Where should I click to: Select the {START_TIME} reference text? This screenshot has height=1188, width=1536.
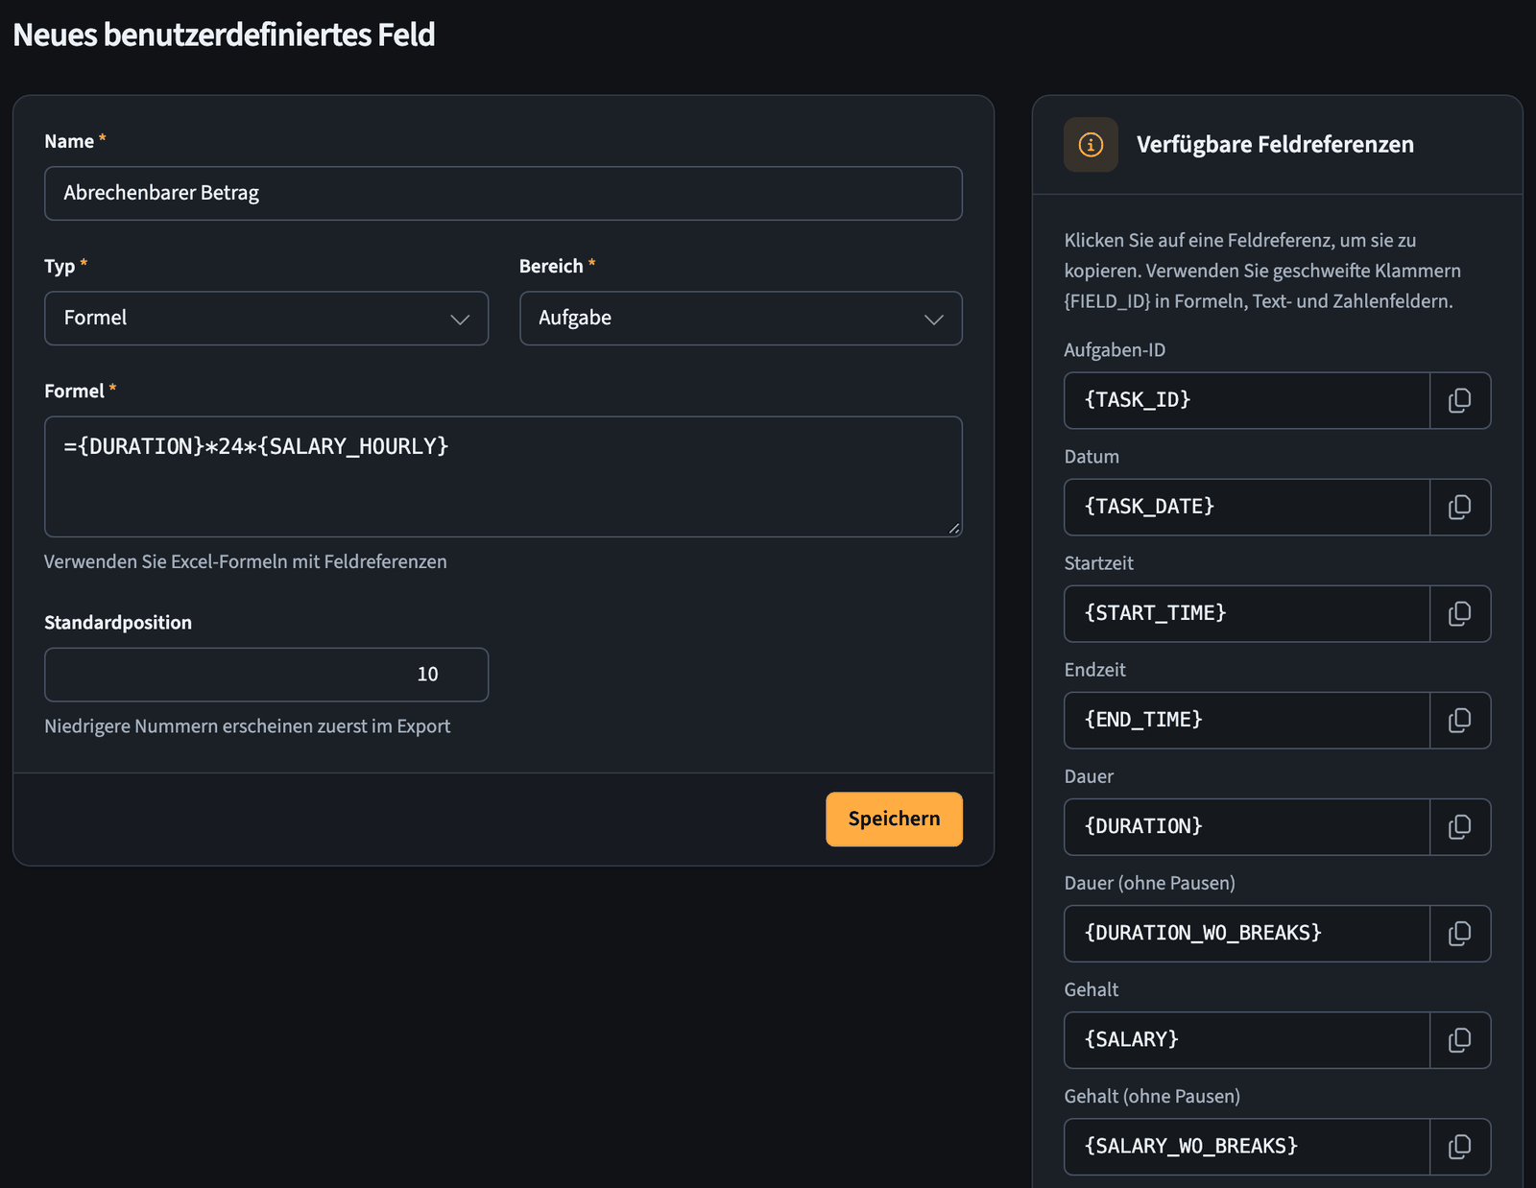[1155, 613]
